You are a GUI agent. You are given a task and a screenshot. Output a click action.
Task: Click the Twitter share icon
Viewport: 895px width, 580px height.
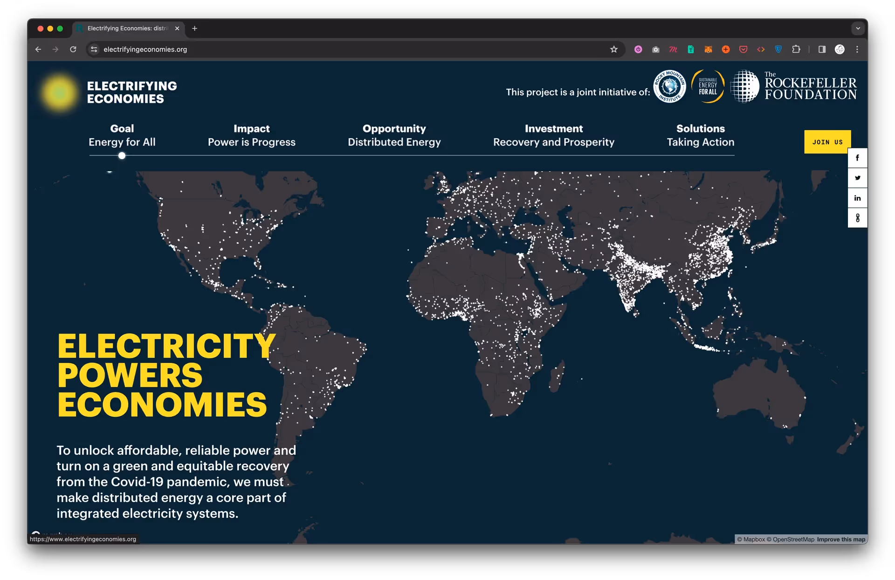coord(857,178)
